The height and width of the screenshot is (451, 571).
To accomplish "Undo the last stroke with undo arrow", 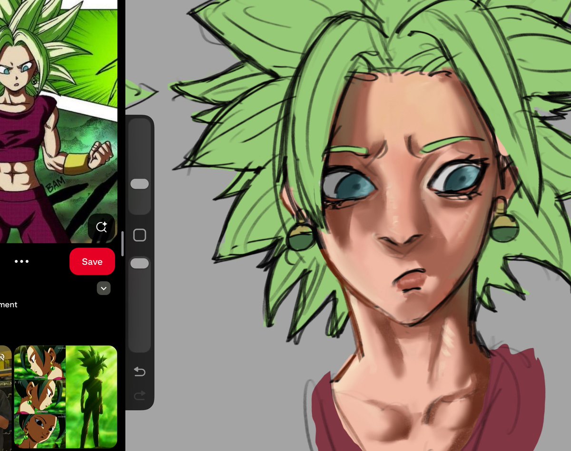I will tap(139, 372).
